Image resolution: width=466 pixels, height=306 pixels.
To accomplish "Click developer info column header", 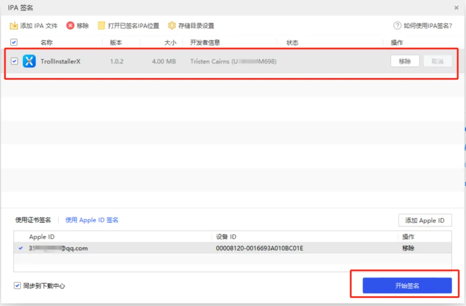I will pos(205,43).
